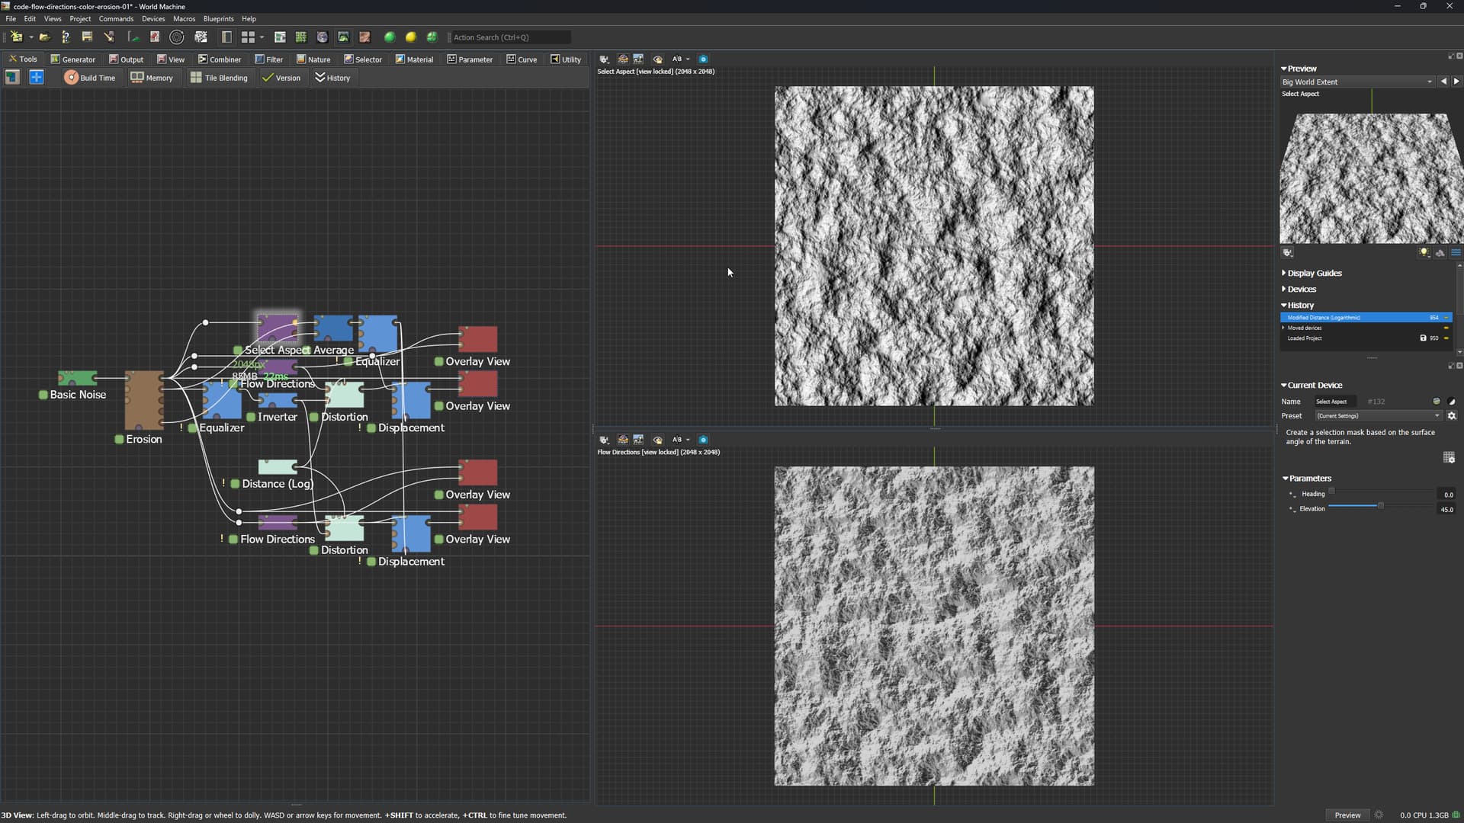Click the save floppy disk icon
Screen dimensions: 1464x823
(x=87, y=37)
